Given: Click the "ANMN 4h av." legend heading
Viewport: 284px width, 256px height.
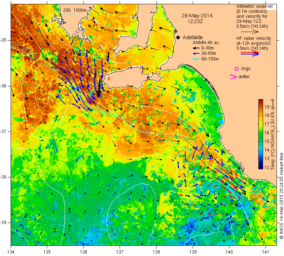Looking at the screenshot, I should click(x=206, y=43).
